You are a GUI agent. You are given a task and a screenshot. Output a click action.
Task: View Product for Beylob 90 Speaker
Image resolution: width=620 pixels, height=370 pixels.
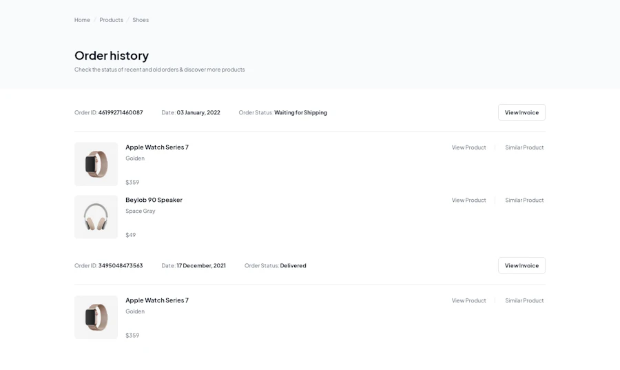[468, 200]
